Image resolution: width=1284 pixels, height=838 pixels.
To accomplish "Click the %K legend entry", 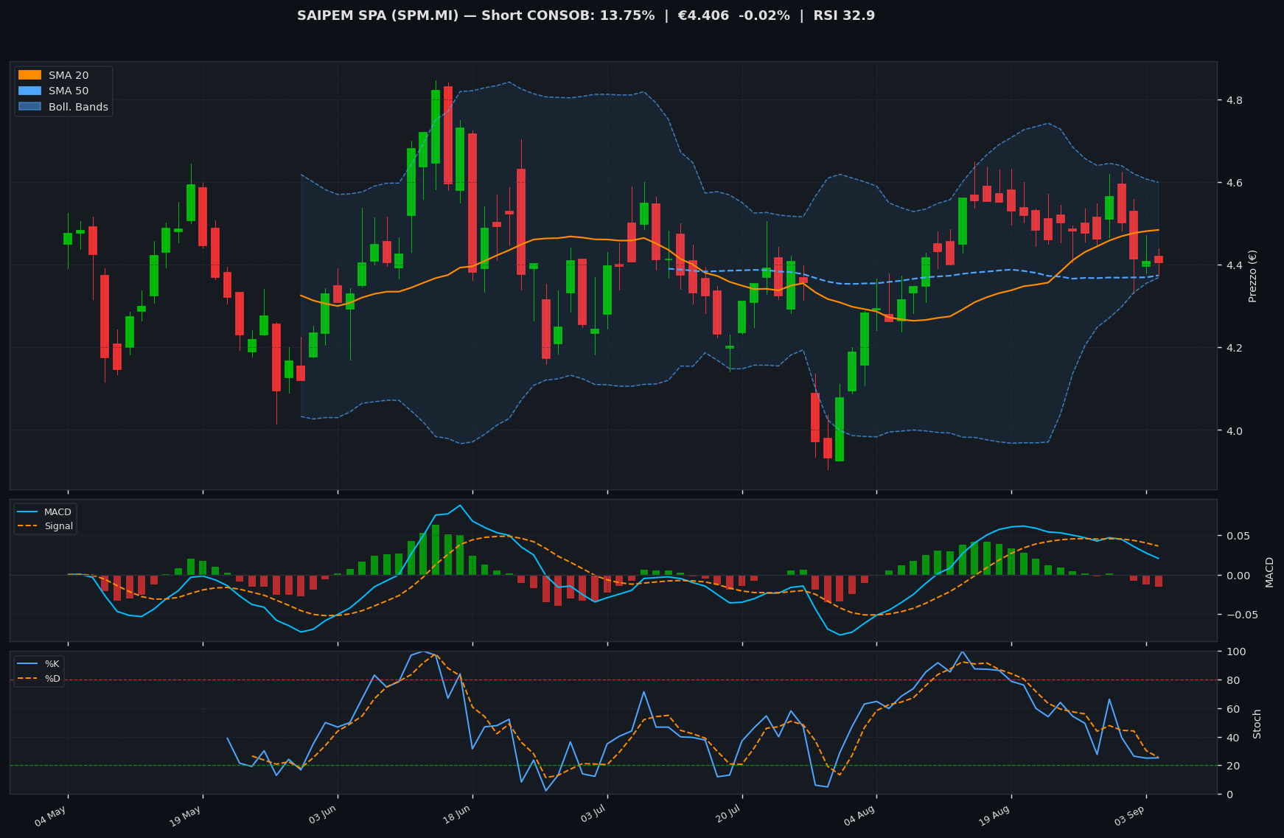I will click(39, 664).
